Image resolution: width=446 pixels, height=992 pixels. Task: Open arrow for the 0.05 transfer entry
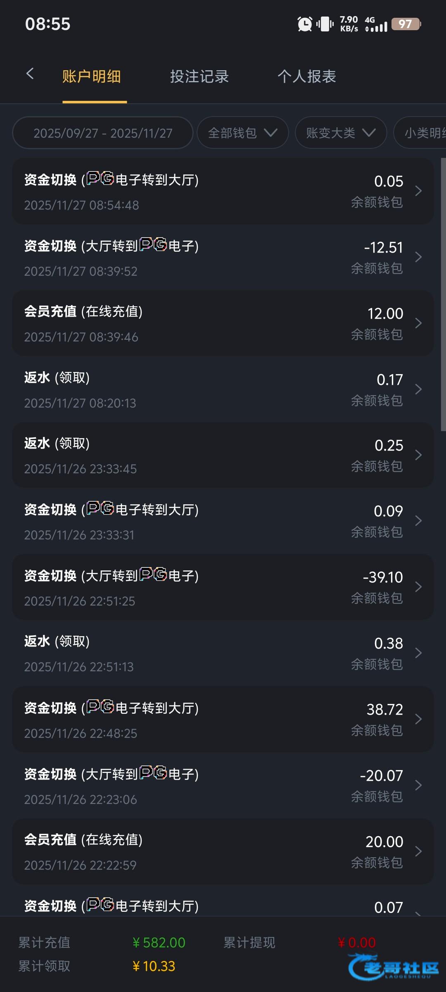tap(418, 191)
